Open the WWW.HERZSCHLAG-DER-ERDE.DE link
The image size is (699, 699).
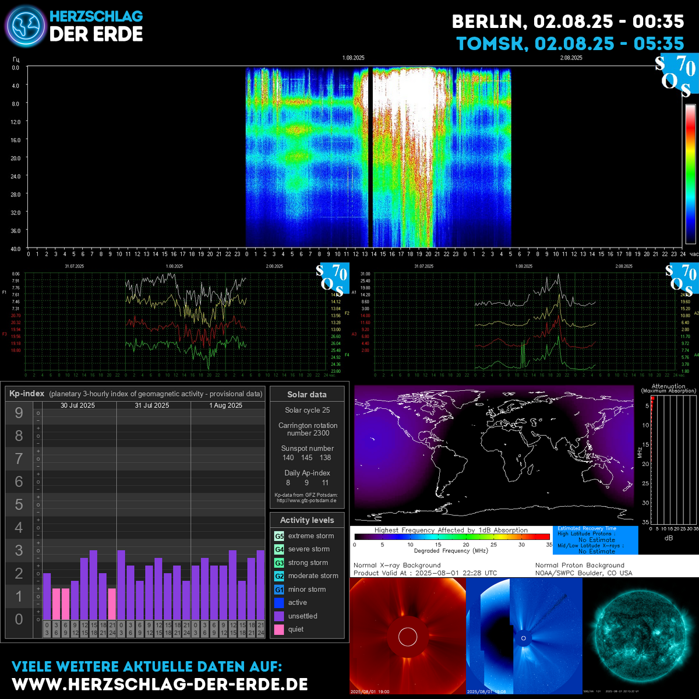coord(160,684)
